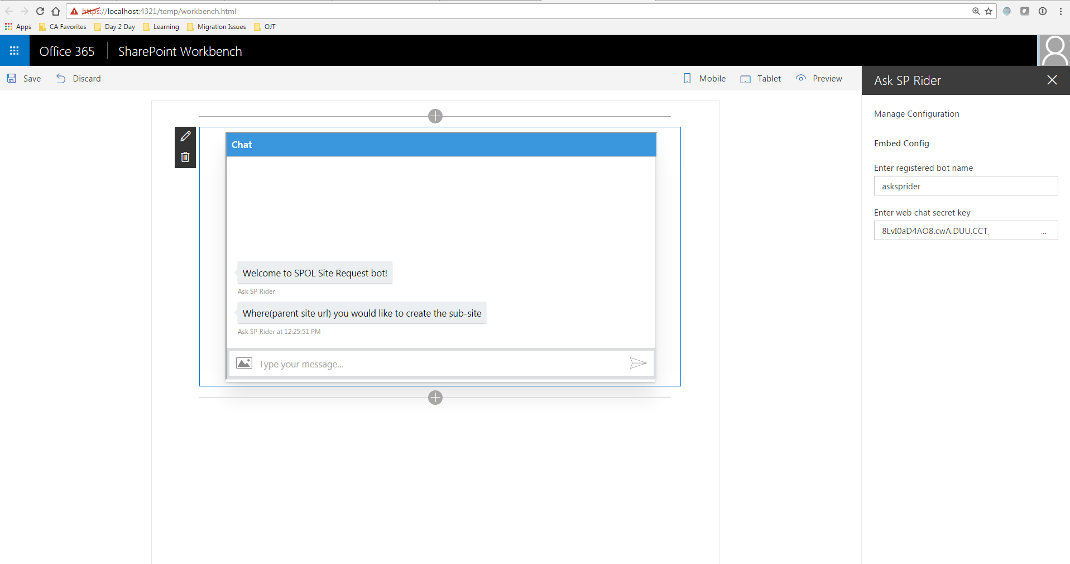1070x564 pixels.
Task: Click the SharePoint Workbench title
Action: click(x=180, y=51)
